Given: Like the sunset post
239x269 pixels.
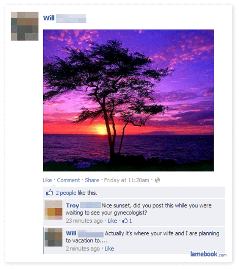Looking at the screenshot, I should (x=47, y=180).
